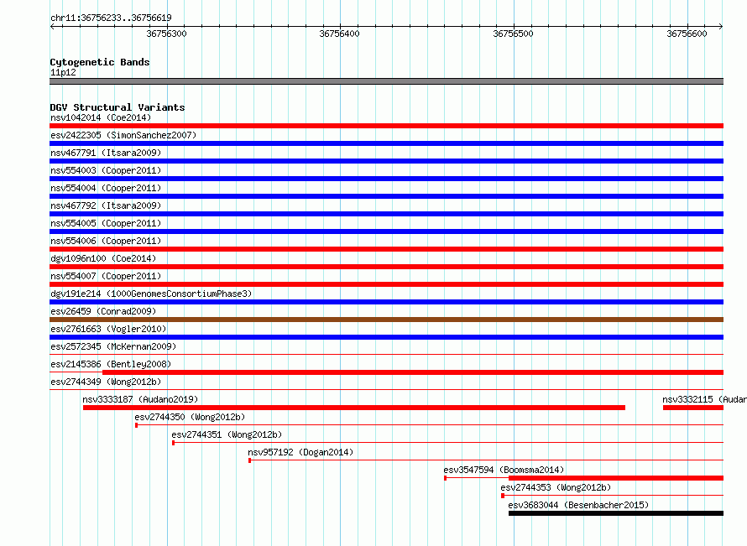This screenshot has width=747, height=546.
Task: Open the first Itsara2009 entry, nsv467791
Action: click(106, 153)
